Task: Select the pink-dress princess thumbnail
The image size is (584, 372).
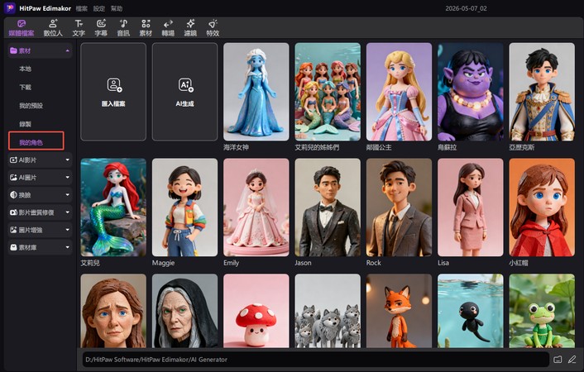Action: pos(399,92)
